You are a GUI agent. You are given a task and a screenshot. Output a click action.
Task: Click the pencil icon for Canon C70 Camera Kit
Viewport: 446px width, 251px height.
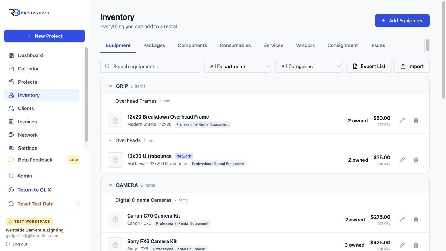(402, 220)
